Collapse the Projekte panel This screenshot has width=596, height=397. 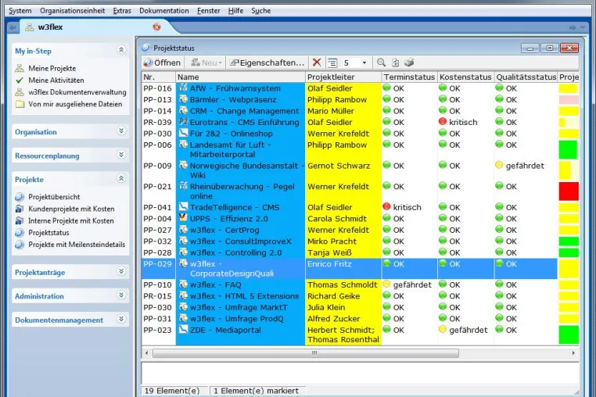click(121, 178)
